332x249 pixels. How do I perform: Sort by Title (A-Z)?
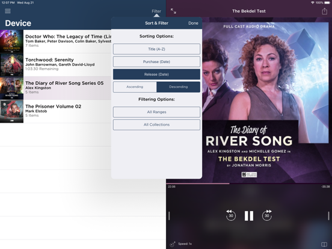coord(156,49)
